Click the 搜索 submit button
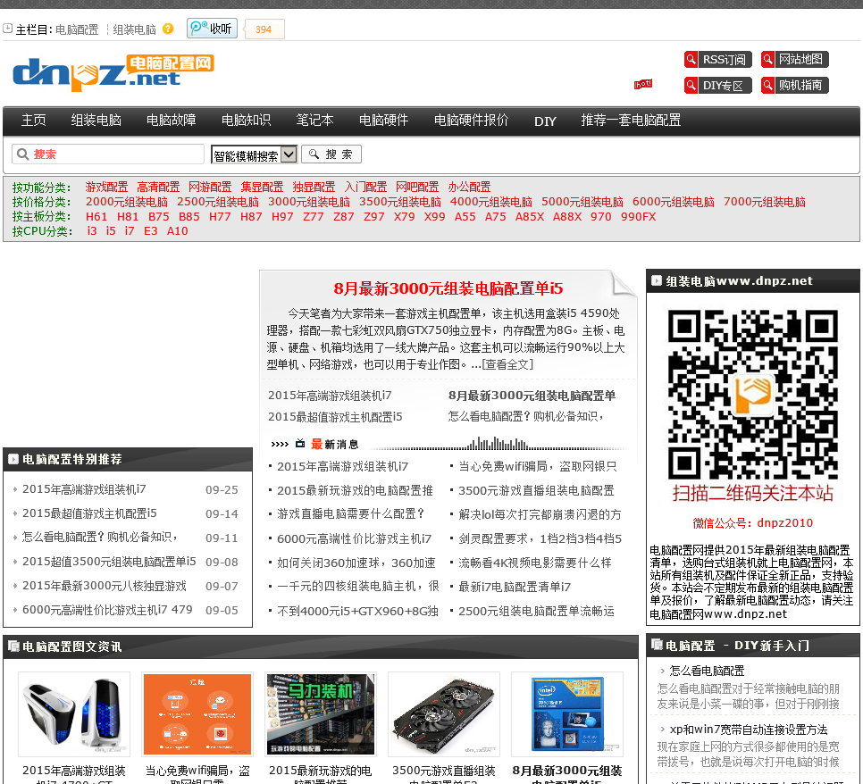Image resolution: width=863 pixels, height=784 pixels. (331, 154)
